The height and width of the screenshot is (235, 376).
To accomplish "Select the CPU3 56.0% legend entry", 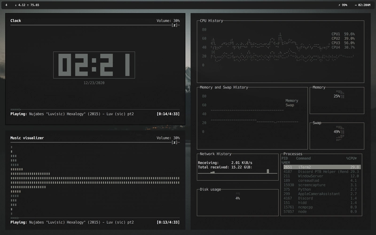I will (x=343, y=43).
